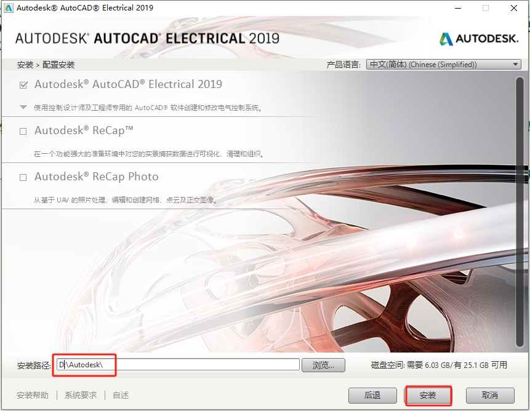Click the product list vertical scrollbar
The height and width of the screenshot is (411, 530).
(520, 212)
